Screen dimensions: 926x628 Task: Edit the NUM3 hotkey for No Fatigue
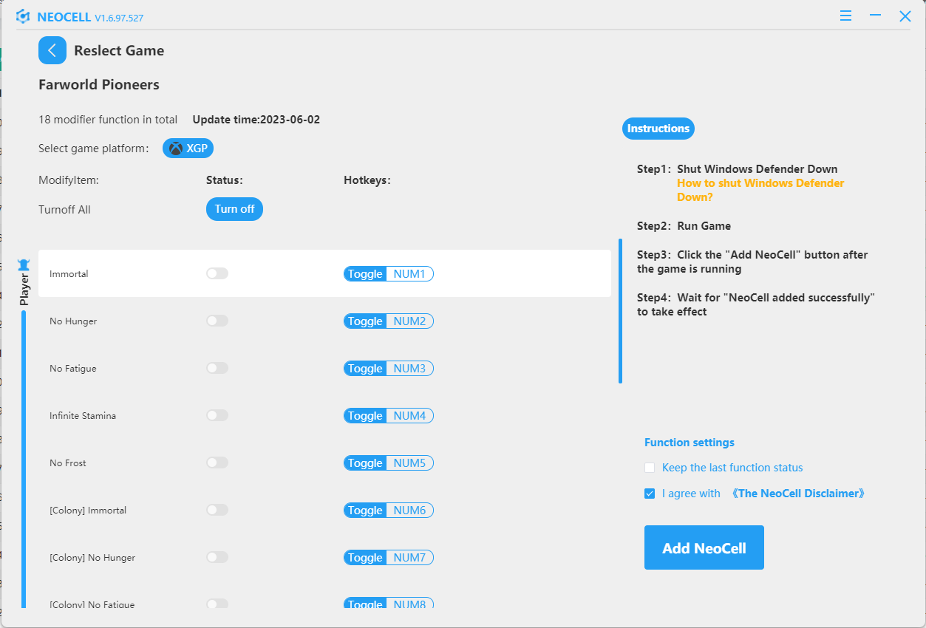(x=409, y=369)
